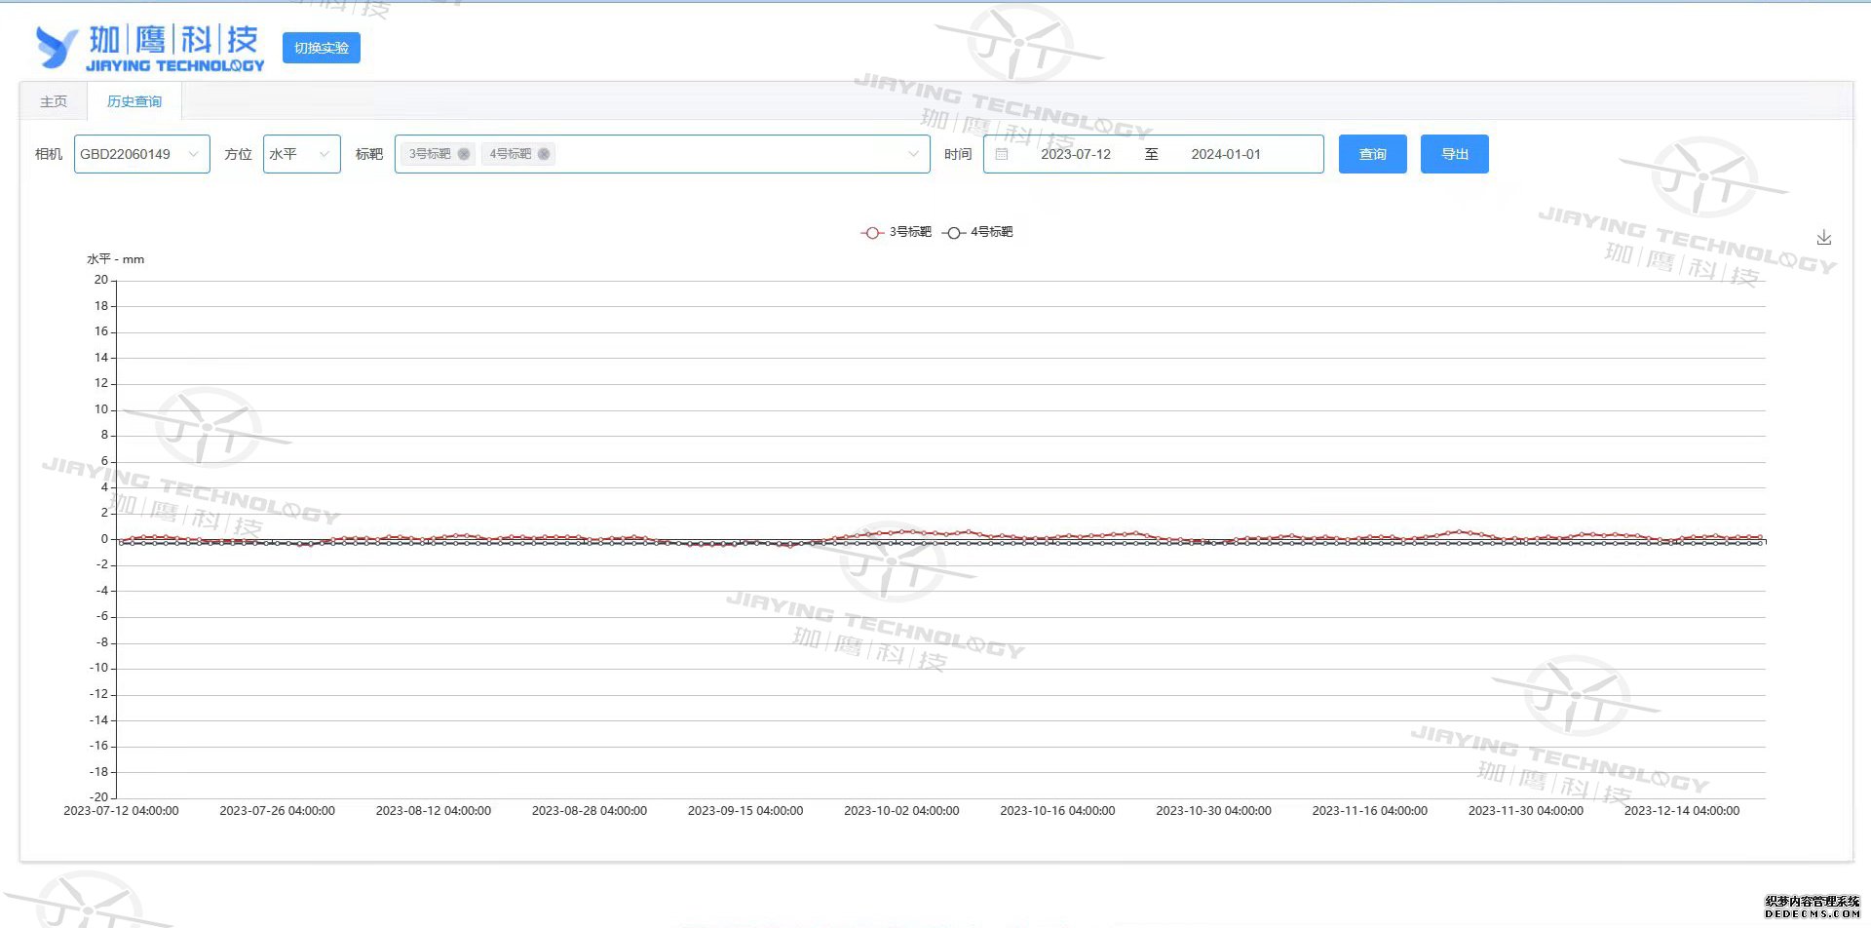Click the calendar icon in date range
This screenshot has width=1871, height=928.
[x=1001, y=154]
